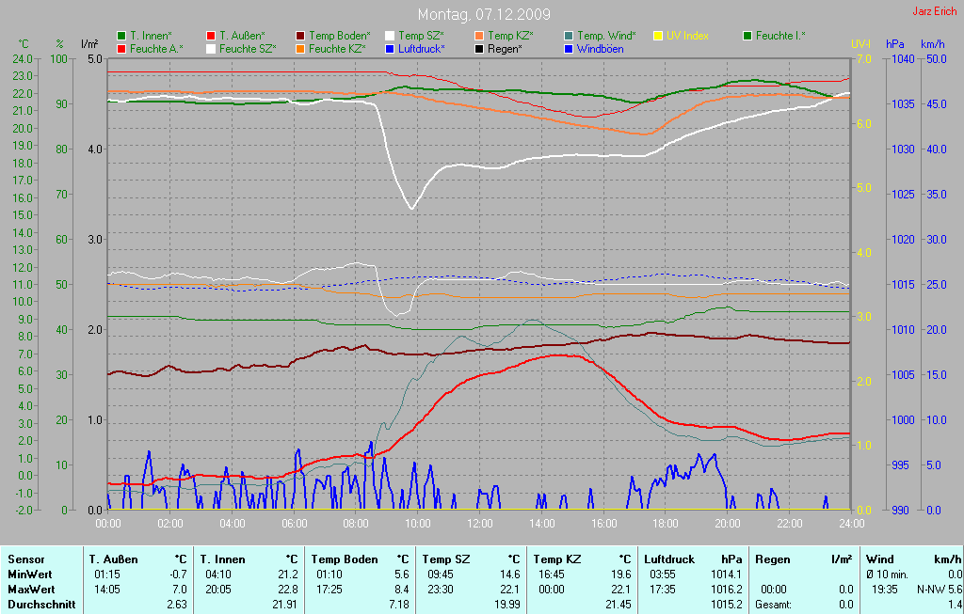Screen dimensions: 964x614
Task: Click the Temp Boden dark red swatch
Action: point(300,37)
